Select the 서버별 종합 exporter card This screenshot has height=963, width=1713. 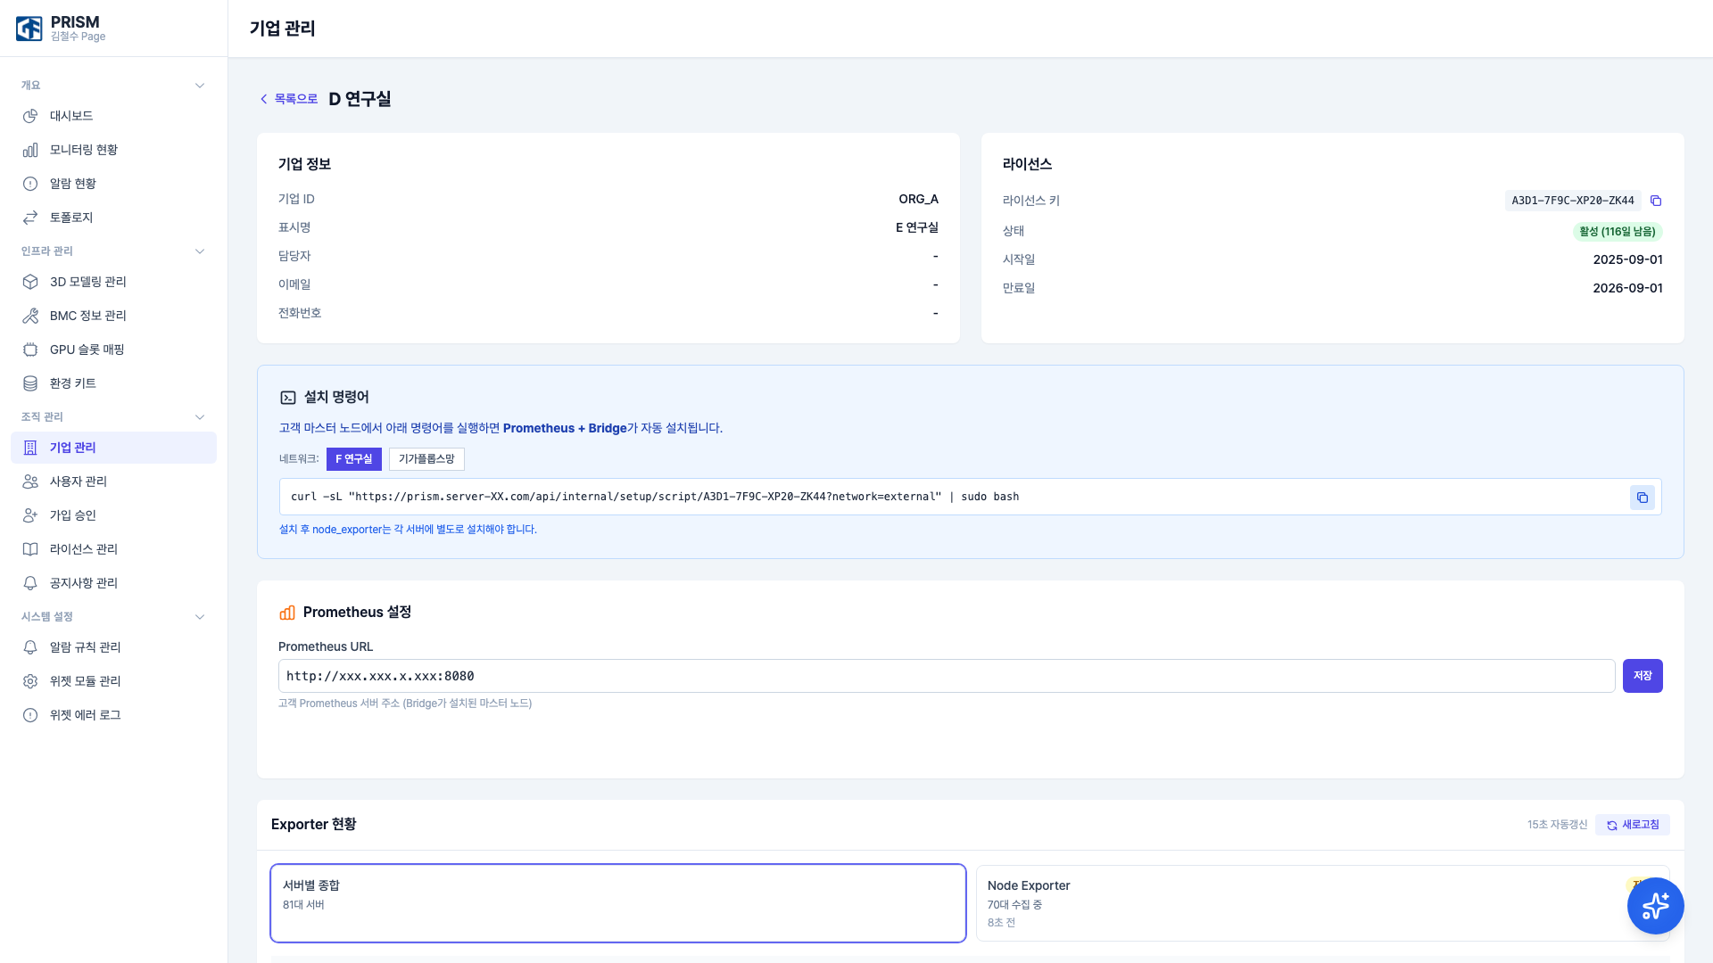[x=618, y=903]
